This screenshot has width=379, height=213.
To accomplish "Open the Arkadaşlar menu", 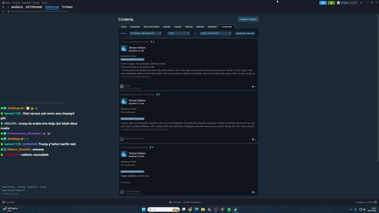I will (27, 3).
